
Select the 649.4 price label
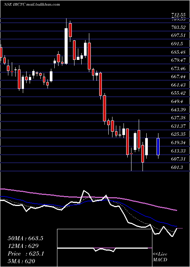coord(177,101)
